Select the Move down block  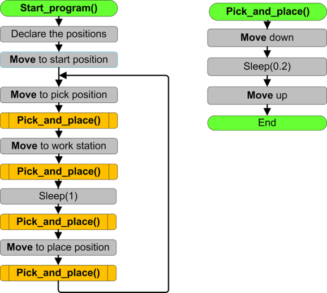coord(267,38)
